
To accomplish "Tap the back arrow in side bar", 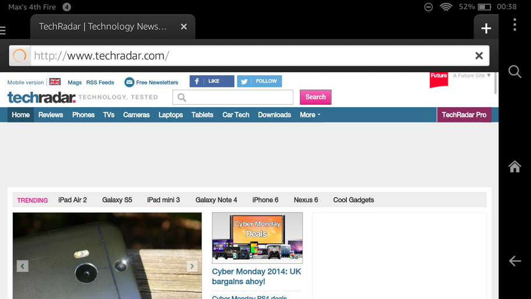I will (515, 261).
